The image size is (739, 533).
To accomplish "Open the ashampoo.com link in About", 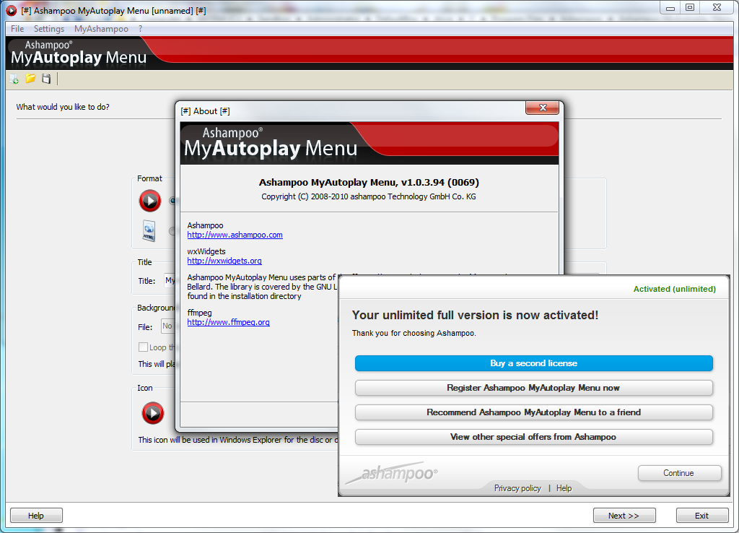I will pyautogui.click(x=235, y=235).
